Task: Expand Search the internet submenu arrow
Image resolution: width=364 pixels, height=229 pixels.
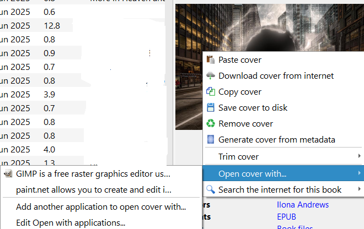Action: pyautogui.click(x=360, y=190)
